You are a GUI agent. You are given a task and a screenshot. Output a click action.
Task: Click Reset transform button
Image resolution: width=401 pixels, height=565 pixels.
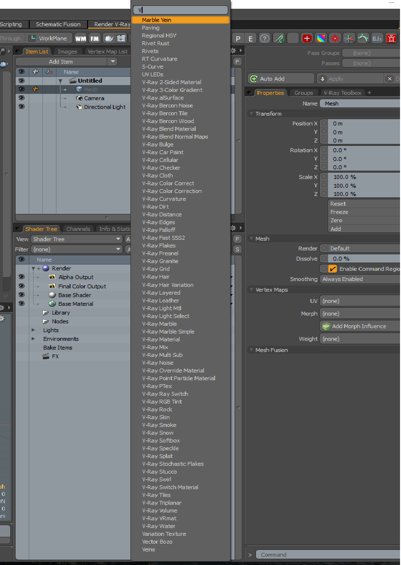coord(364,204)
